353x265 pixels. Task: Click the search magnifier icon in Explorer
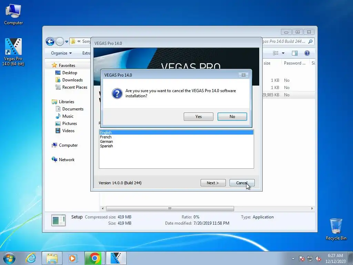[311, 41]
